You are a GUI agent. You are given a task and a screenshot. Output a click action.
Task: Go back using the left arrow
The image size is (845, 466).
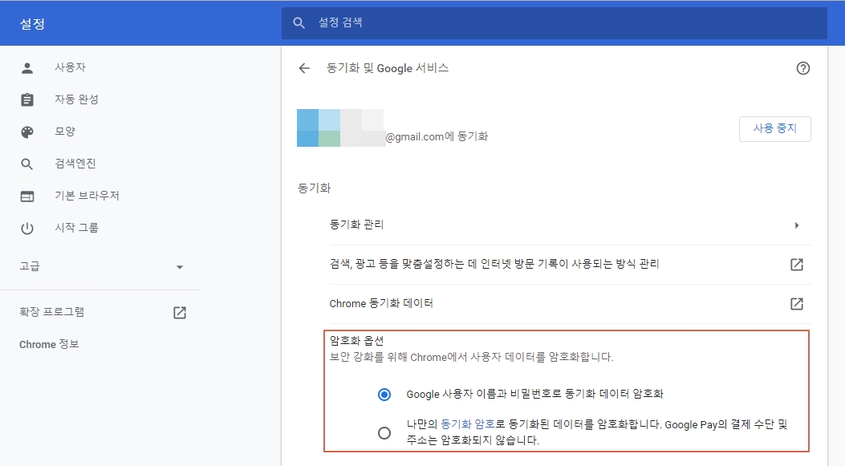click(x=304, y=68)
